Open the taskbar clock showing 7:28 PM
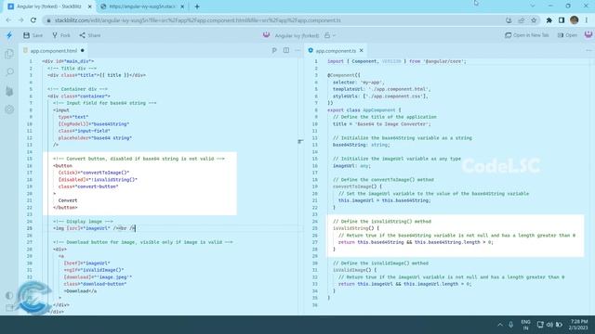This screenshot has width=595, height=334. click(x=578, y=325)
